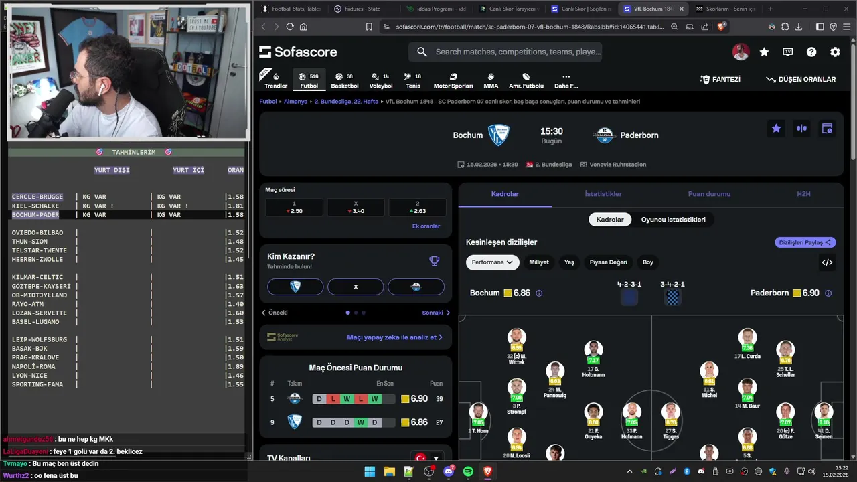Switch to H2H tab

(x=803, y=194)
